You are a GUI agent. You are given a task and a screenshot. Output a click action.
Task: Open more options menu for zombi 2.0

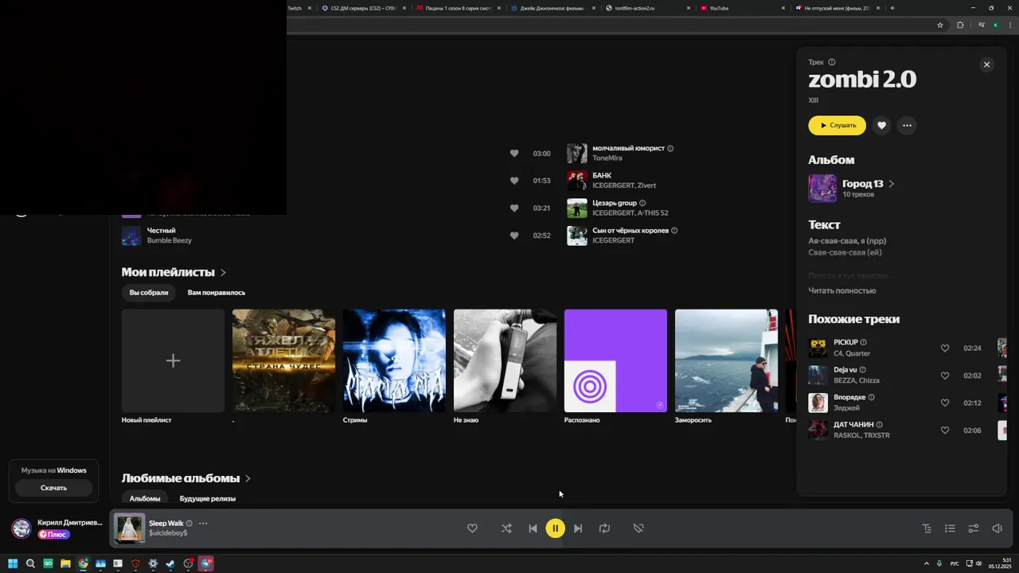[x=907, y=125]
